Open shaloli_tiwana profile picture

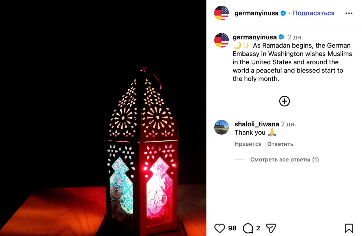221,127
